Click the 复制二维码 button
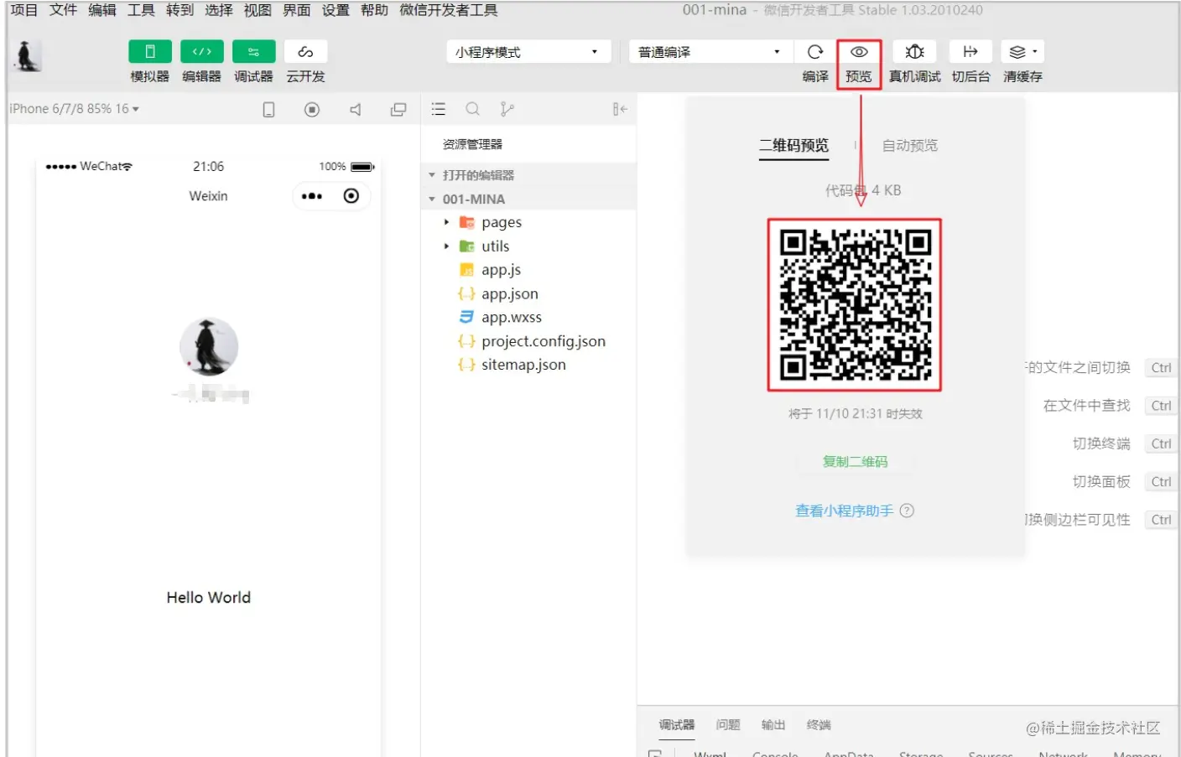The image size is (1181, 757). tap(855, 462)
